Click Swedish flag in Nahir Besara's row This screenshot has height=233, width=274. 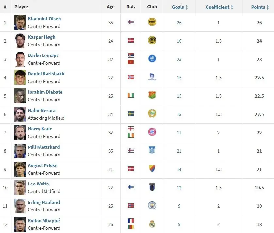coord(131,114)
